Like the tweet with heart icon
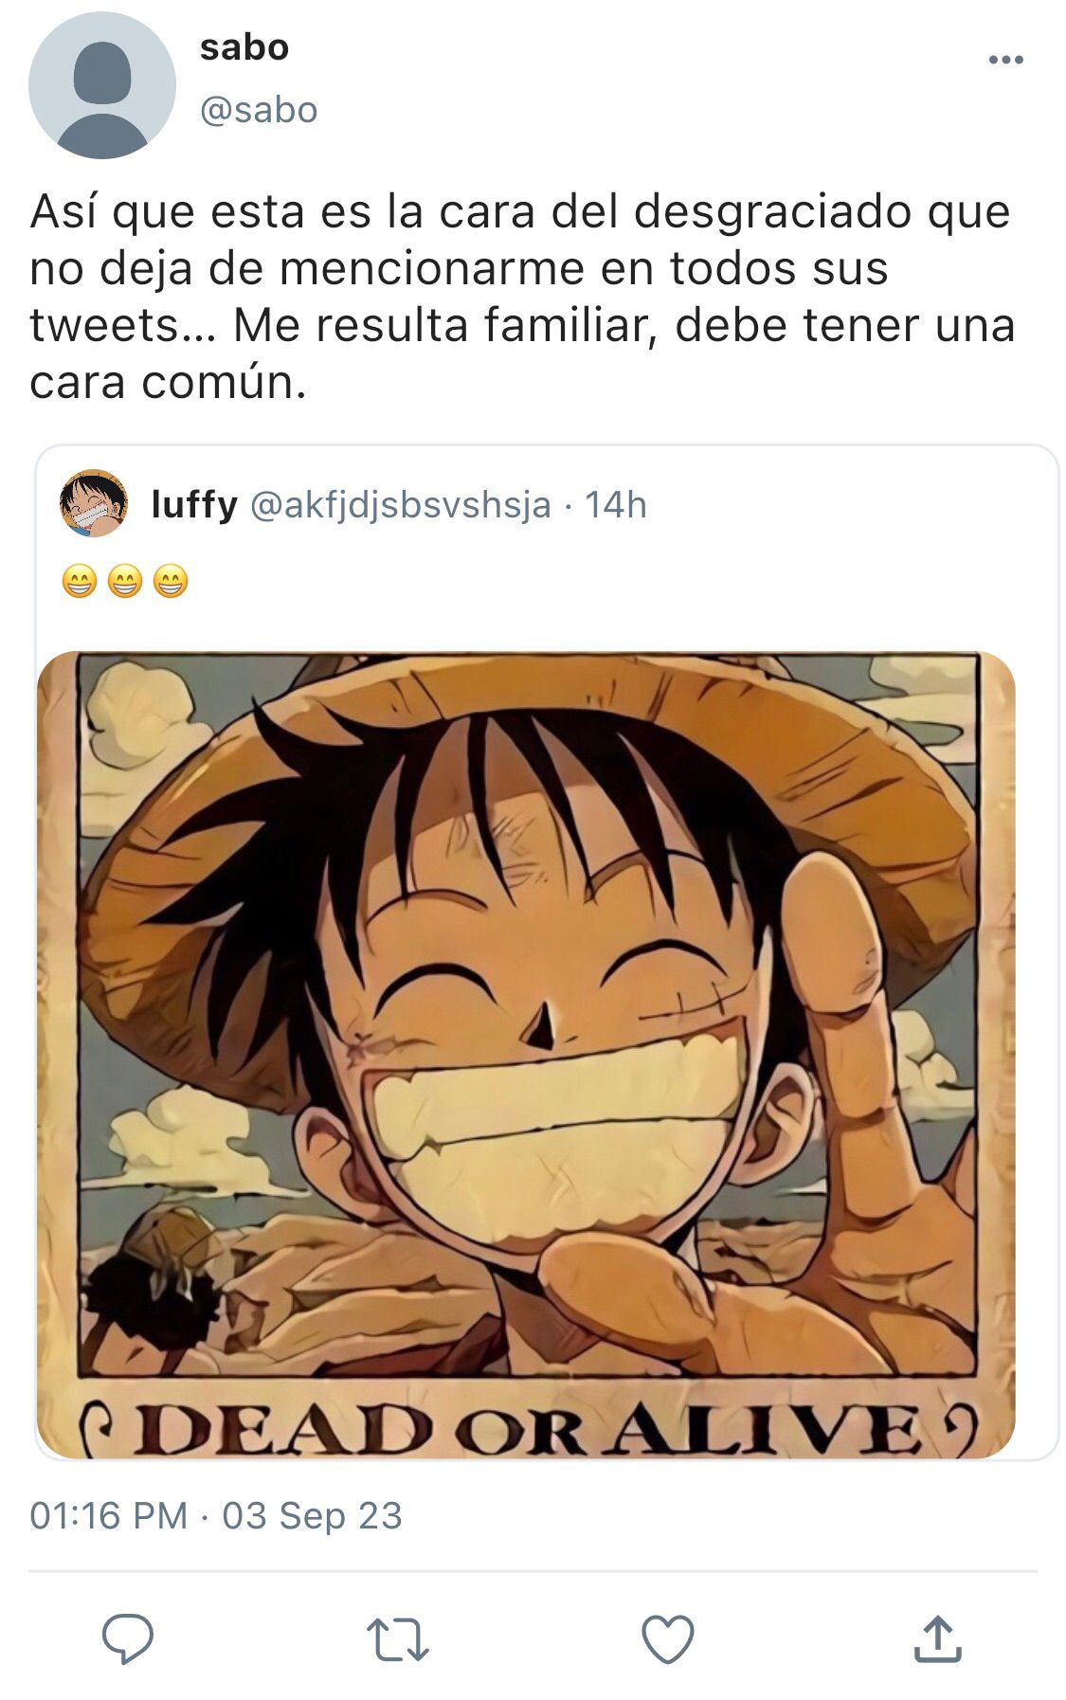This screenshot has height=1700, width=1066. pyautogui.click(x=668, y=1638)
